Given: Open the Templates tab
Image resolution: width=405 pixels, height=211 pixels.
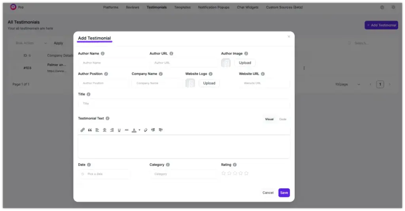Looking at the screenshot, I should pos(182,7).
